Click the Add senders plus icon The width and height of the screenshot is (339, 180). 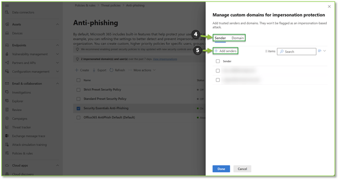216,51
